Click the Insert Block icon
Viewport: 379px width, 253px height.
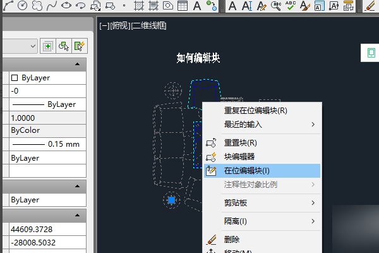pos(95,6)
